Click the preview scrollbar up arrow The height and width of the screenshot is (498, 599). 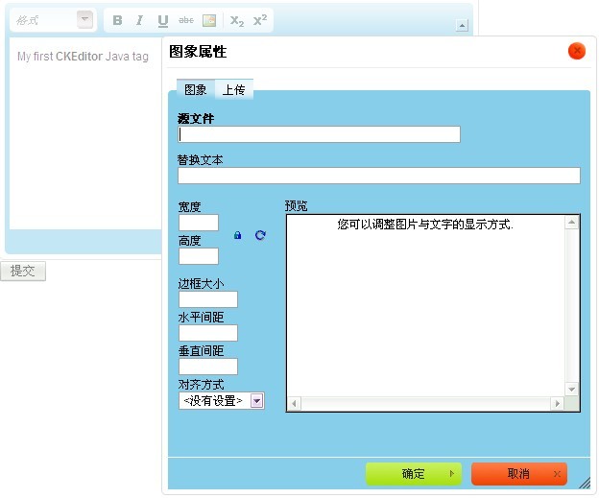click(571, 223)
